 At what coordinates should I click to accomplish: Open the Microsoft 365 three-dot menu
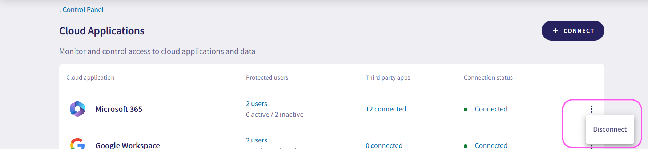tap(591, 109)
